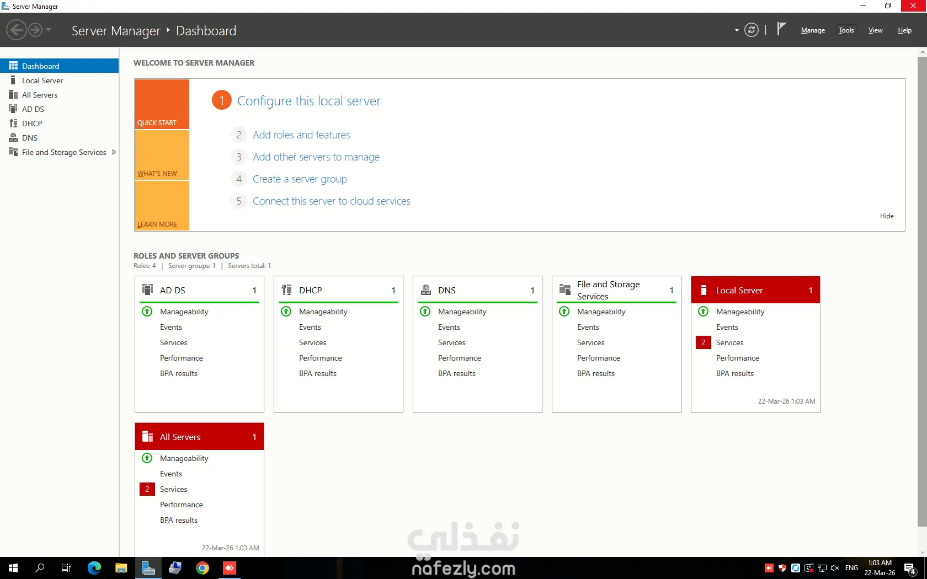The width and height of the screenshot is (927, 579).
Task: Open Performance in the DNS tile
Action: click(460, 358)
